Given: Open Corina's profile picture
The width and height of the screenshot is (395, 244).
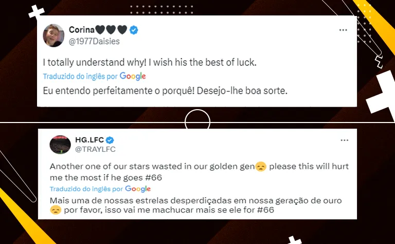Looking at the screenshot, I should click(53, 35).
